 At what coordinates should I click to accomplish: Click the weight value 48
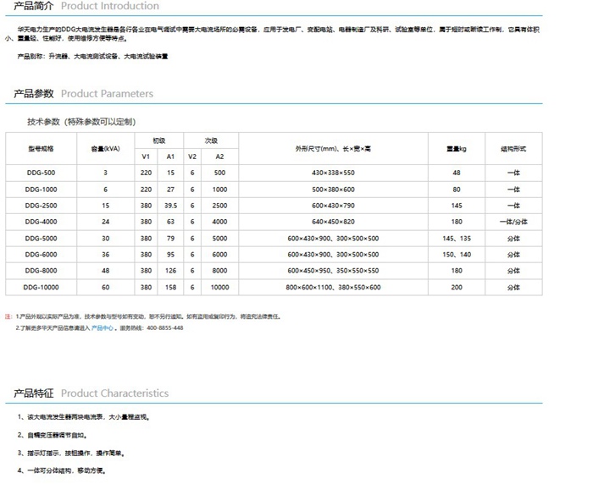click(x=457, y=173)
